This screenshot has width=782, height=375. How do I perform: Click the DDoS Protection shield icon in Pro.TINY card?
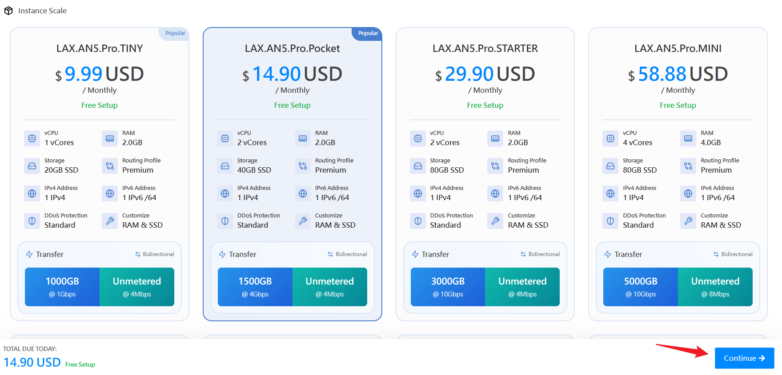click(32, 221)
